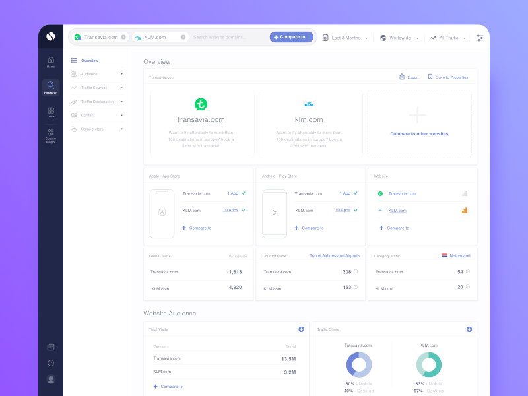
Task: Click the Save to Properties bookmark icon
Action: 430,77
